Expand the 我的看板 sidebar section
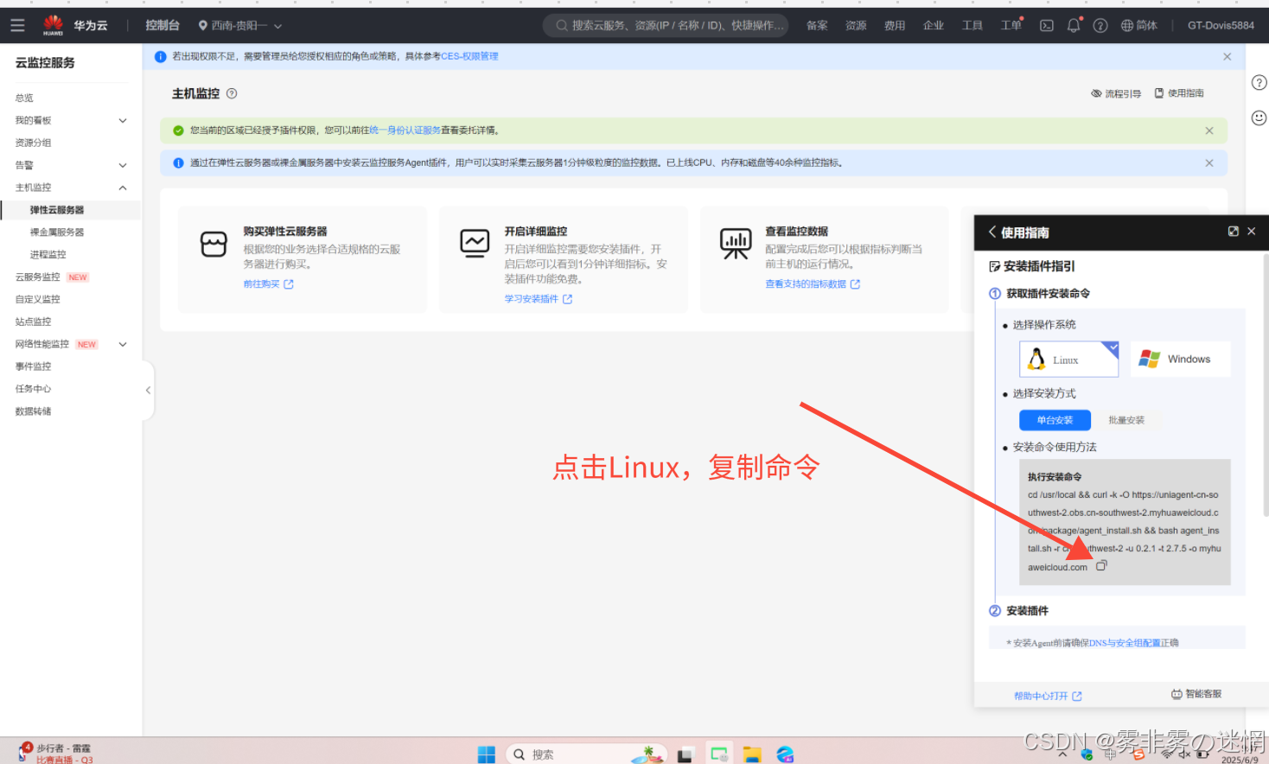This screenshot has width=1269, height=764. (123, 120)
